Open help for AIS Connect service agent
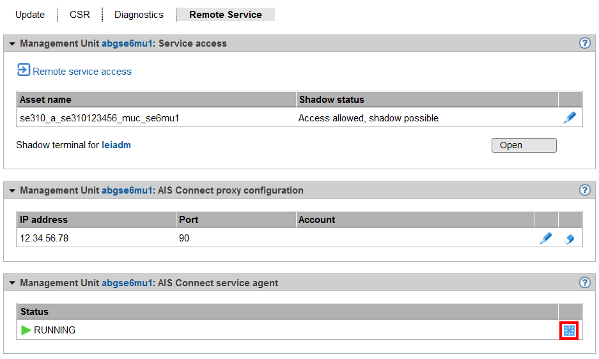The height and width of the screenshot is (359, 599). pyautogui.click(x=584, y=282)
